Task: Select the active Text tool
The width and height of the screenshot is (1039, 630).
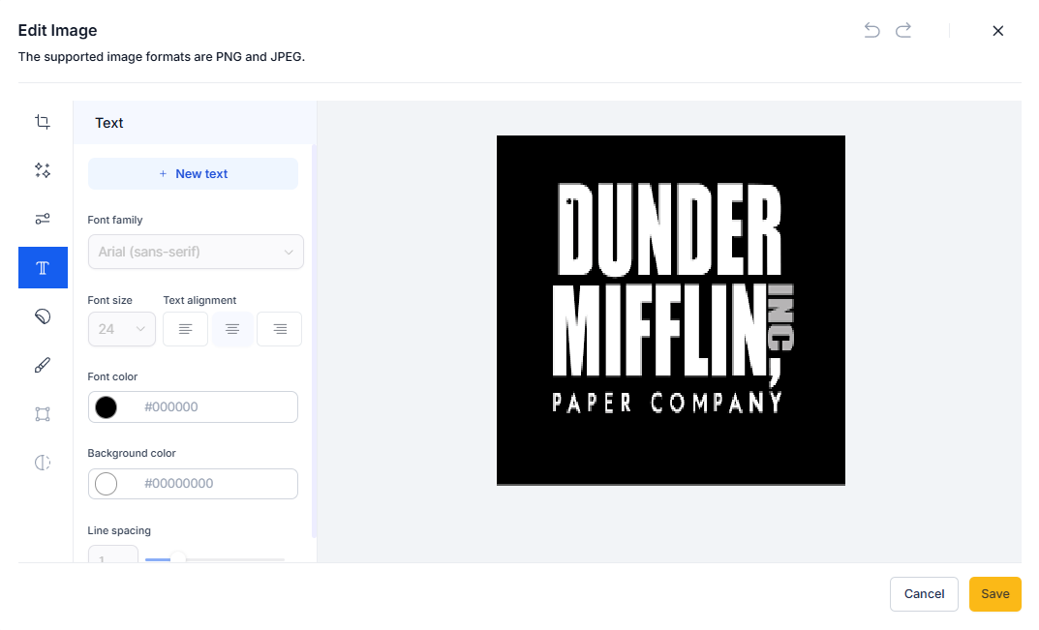Action: (43, 268)
